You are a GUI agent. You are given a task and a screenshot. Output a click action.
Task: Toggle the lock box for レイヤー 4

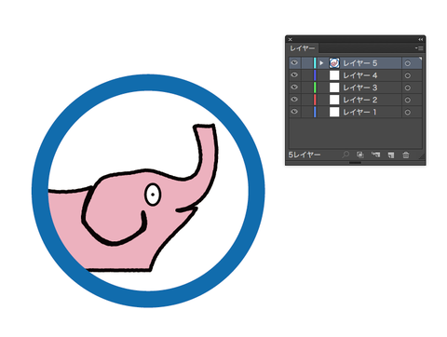306,75
